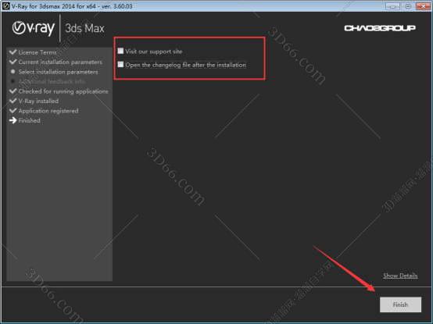Screen dimensions: 433x324
Task: Select the License Terms step
Action: [38, 52]
